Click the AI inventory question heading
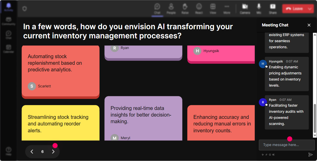Viewport: 317px width, 161px height. (x=128, y=31)
